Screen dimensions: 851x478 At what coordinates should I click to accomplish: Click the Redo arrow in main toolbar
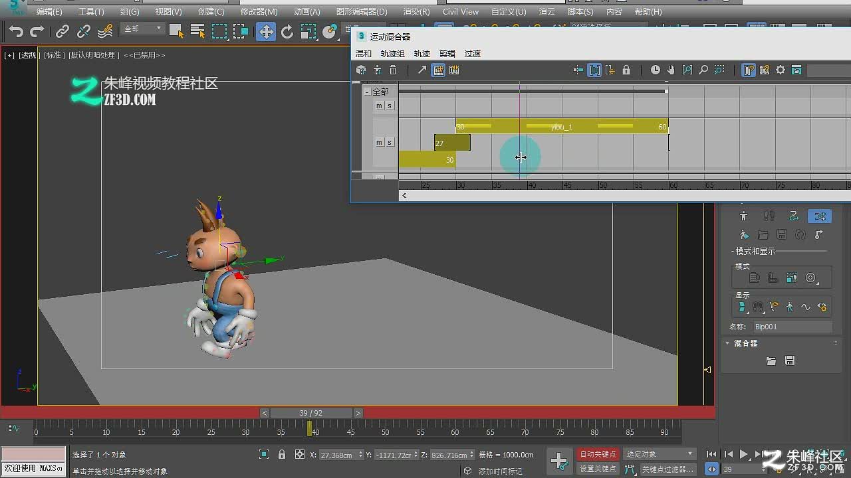pyautogui.click(x=38, y=31)
